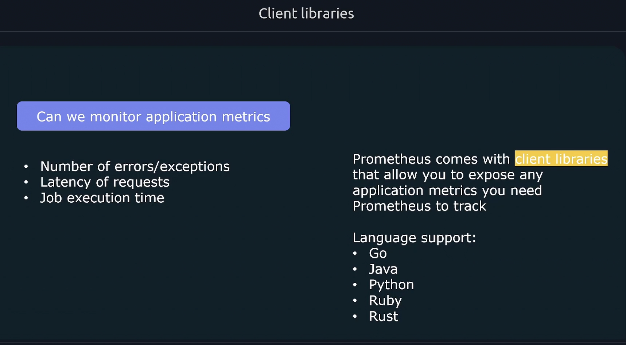Image resolution: width=626 pixels, height=345 pixels.
Task: Select 'Ruby' in the language list
Action: [x=385, y=301]
